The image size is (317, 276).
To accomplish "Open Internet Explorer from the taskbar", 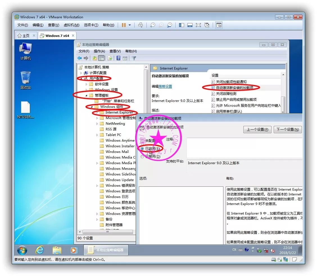I will 40,250.
